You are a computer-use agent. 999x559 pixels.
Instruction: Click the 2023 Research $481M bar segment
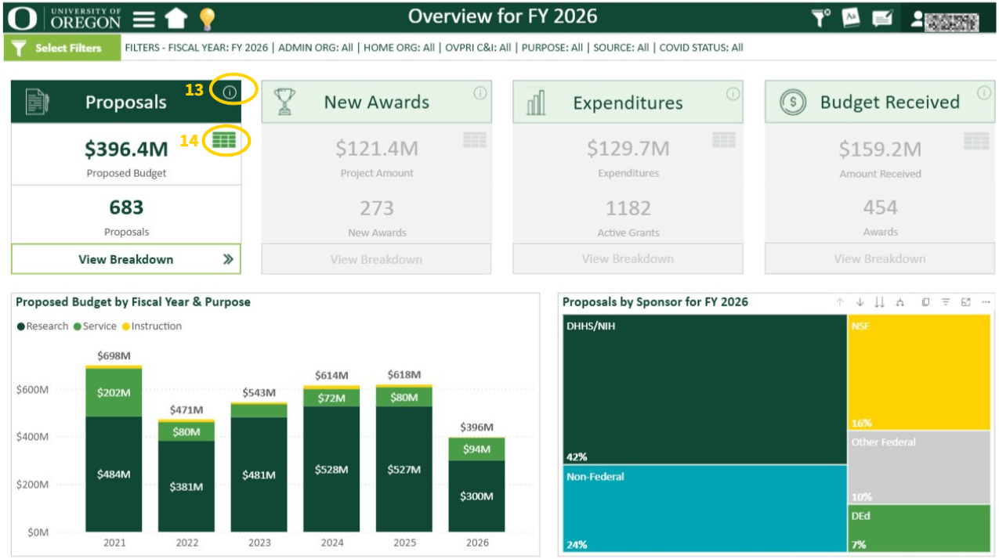[259, 474]
